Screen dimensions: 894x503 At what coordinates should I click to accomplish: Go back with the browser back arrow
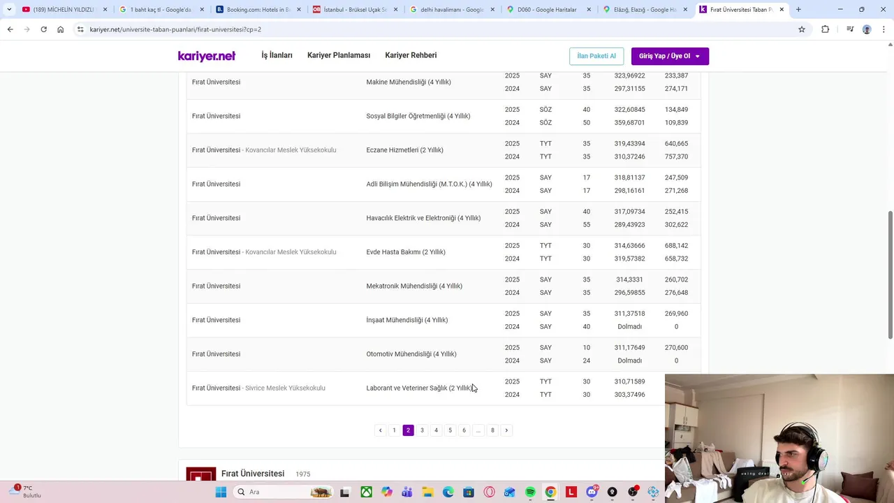coord(10,29)
